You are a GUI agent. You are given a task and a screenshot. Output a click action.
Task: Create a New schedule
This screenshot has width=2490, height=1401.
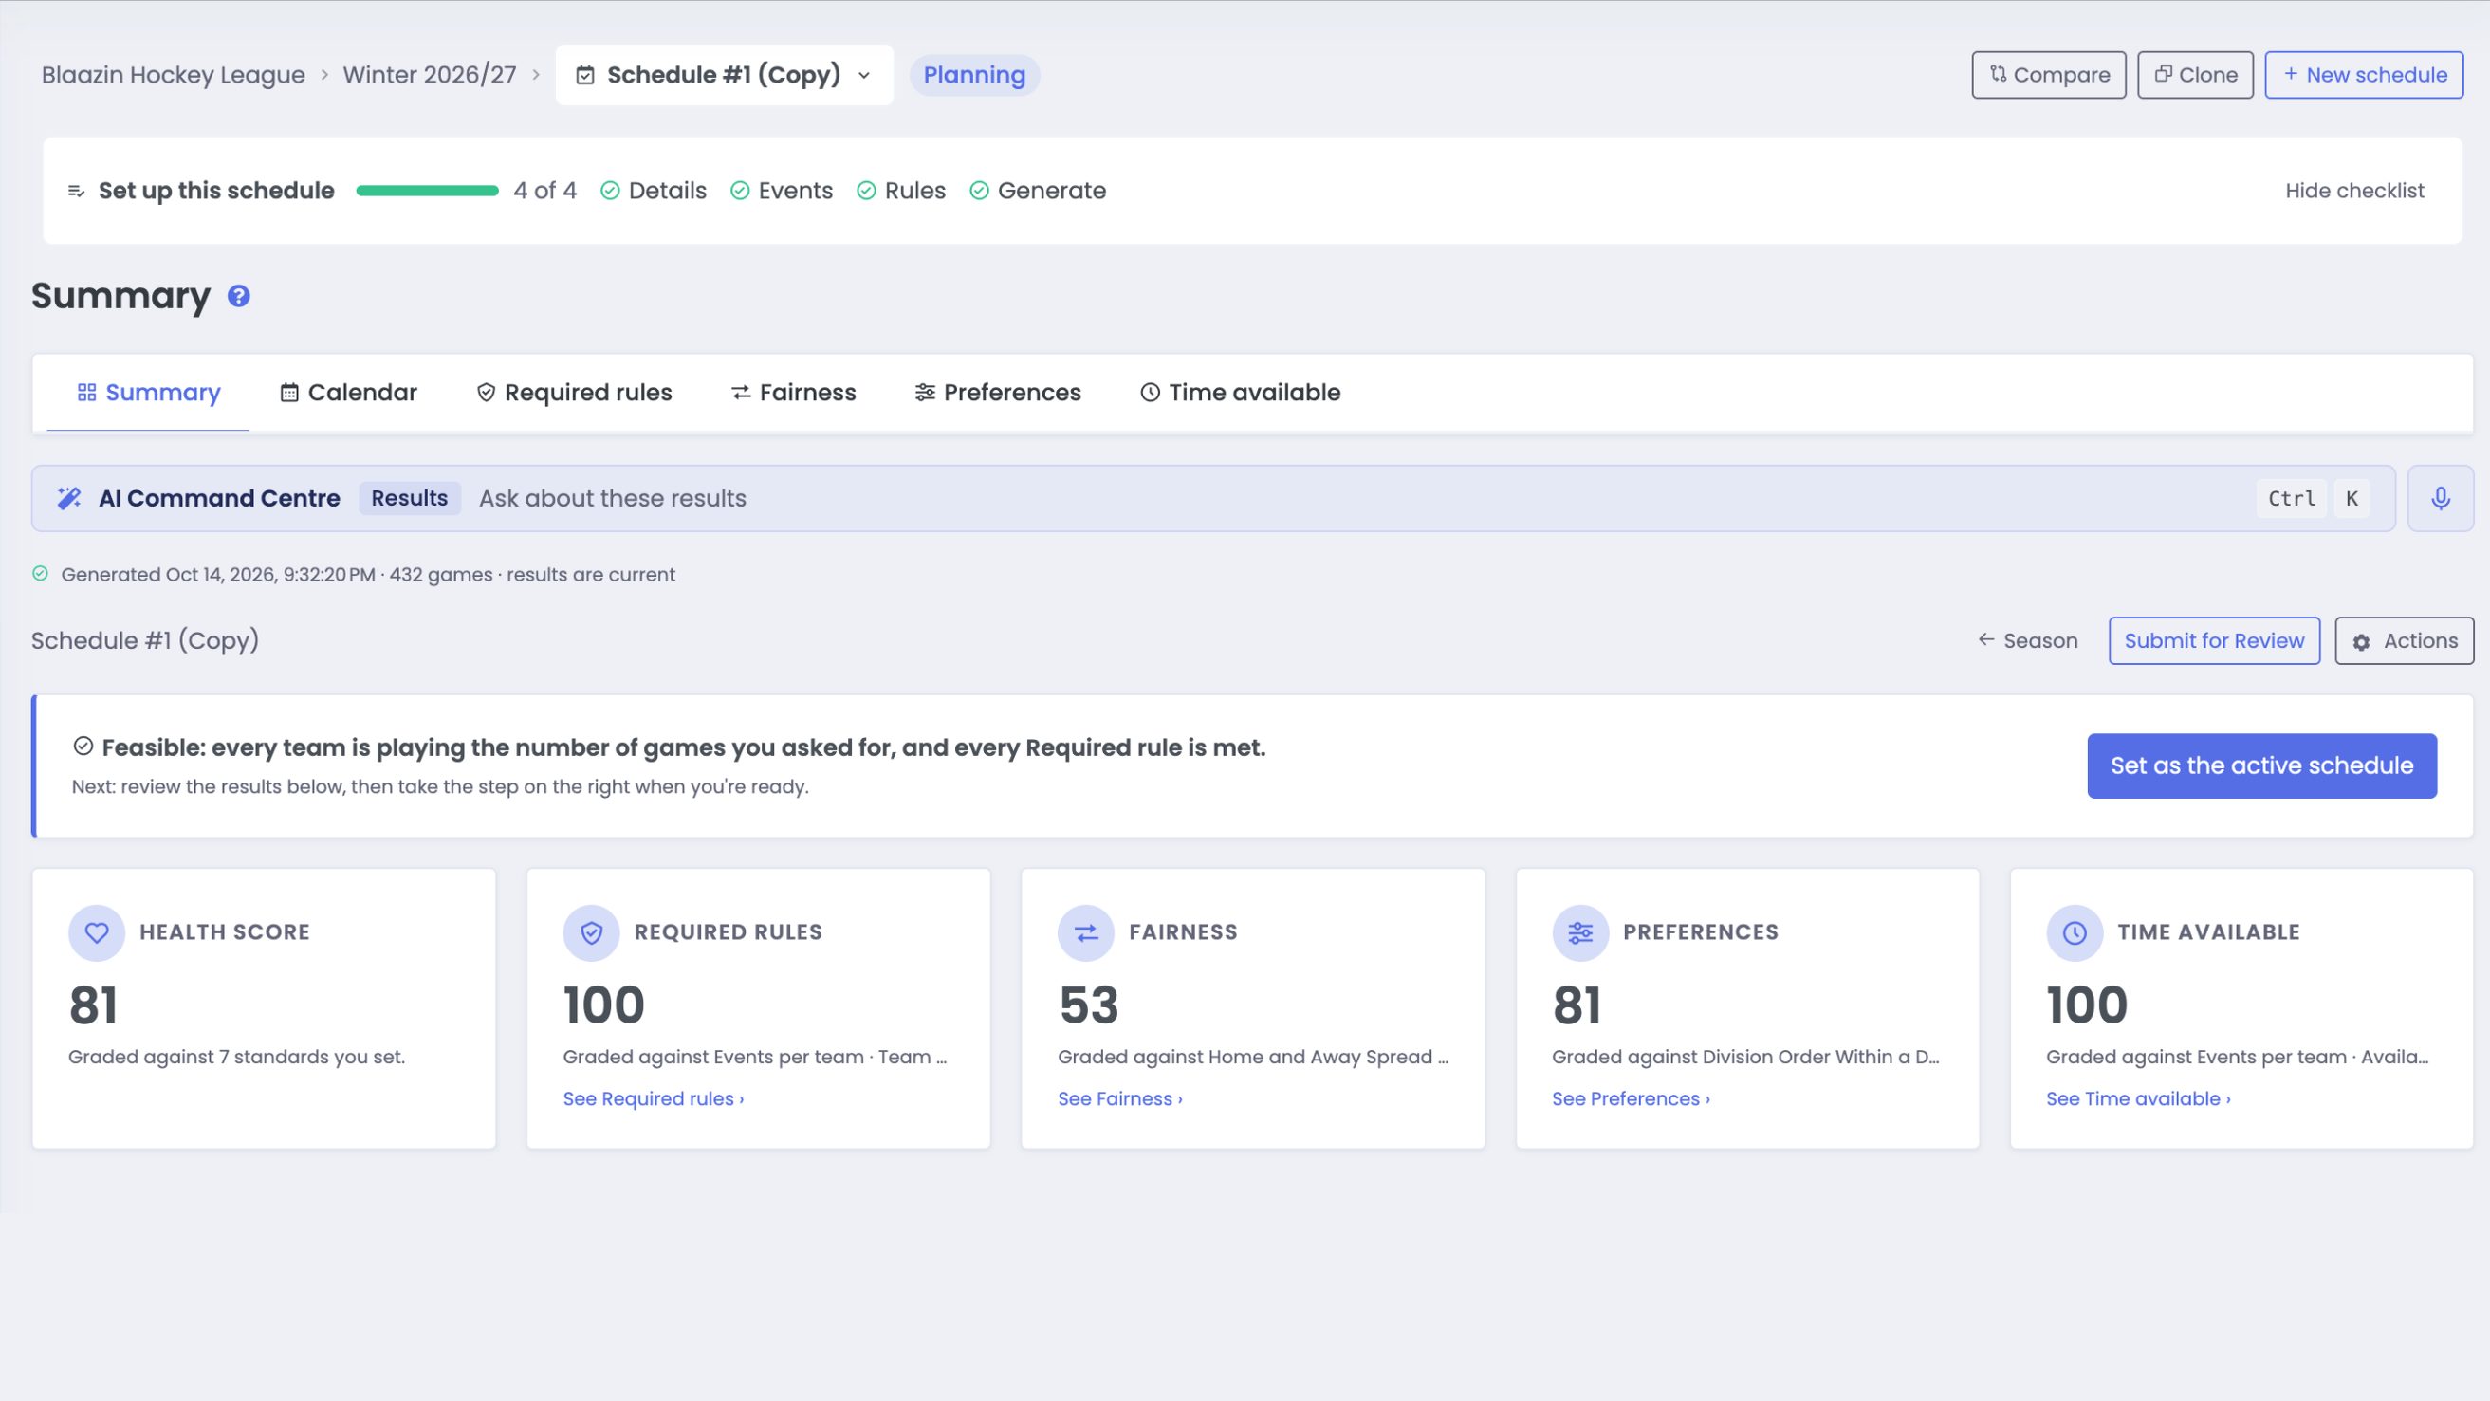point(2364,74)
